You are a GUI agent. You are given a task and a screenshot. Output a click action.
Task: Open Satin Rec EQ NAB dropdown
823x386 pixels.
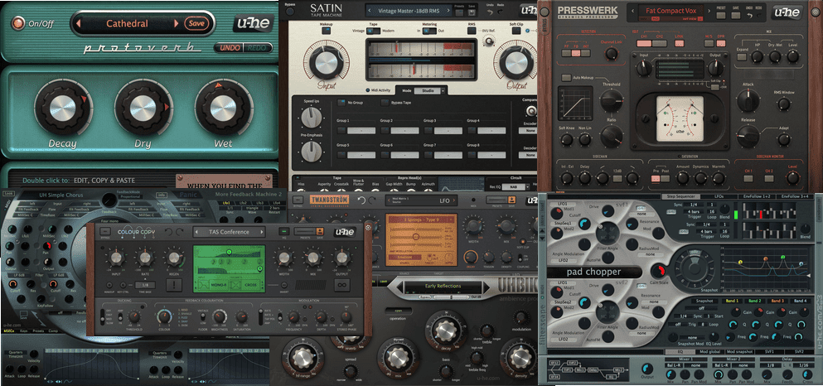click(516, 186)
